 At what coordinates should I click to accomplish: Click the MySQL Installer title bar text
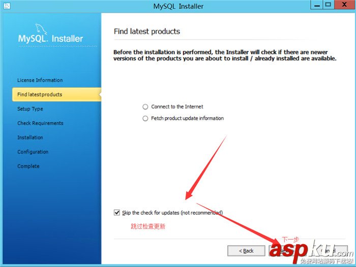pos(178,6)
